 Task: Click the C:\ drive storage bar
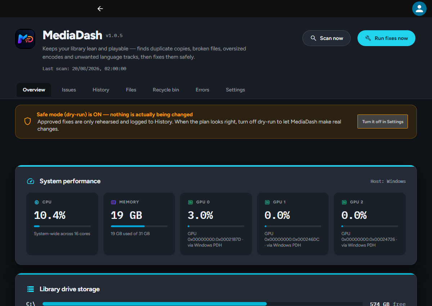(203, 304)
